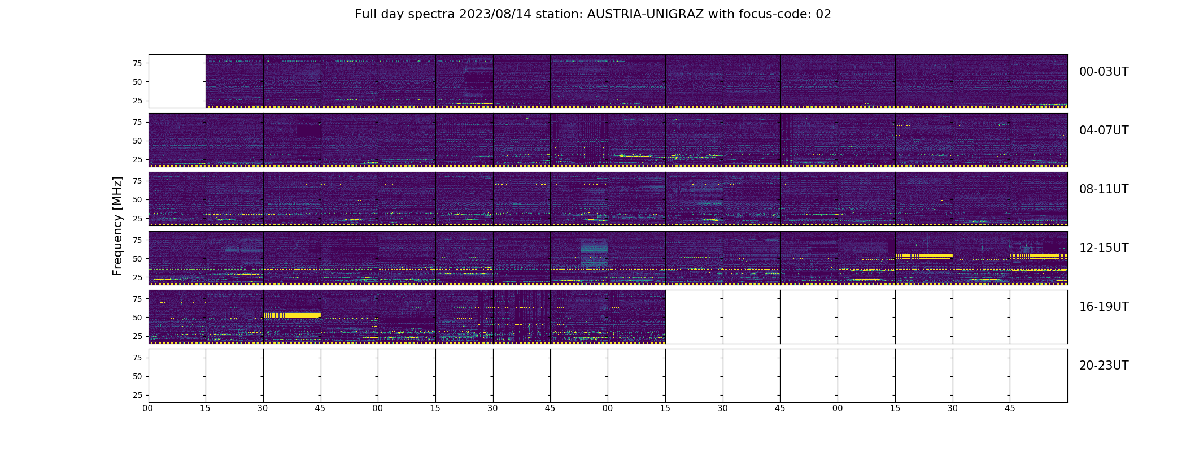The image size is (1186, 452).
Task: Click the bright yellow burst band in 16-19UT spectrogram
Action: (x=292, y=315)
